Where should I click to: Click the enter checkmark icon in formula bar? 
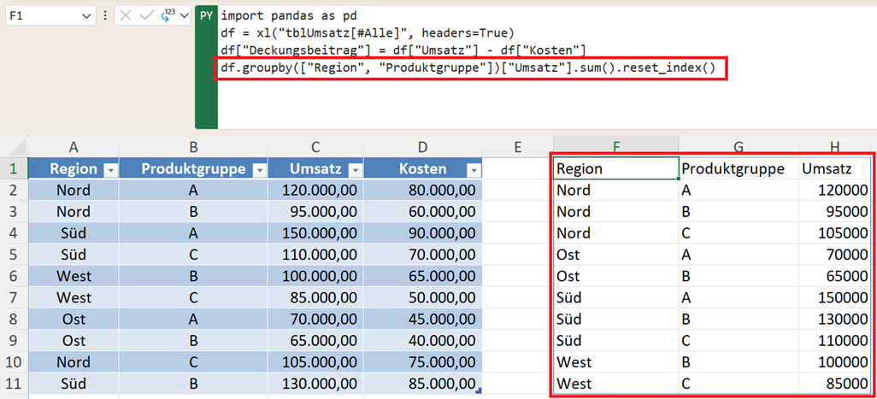click(147, 16)
